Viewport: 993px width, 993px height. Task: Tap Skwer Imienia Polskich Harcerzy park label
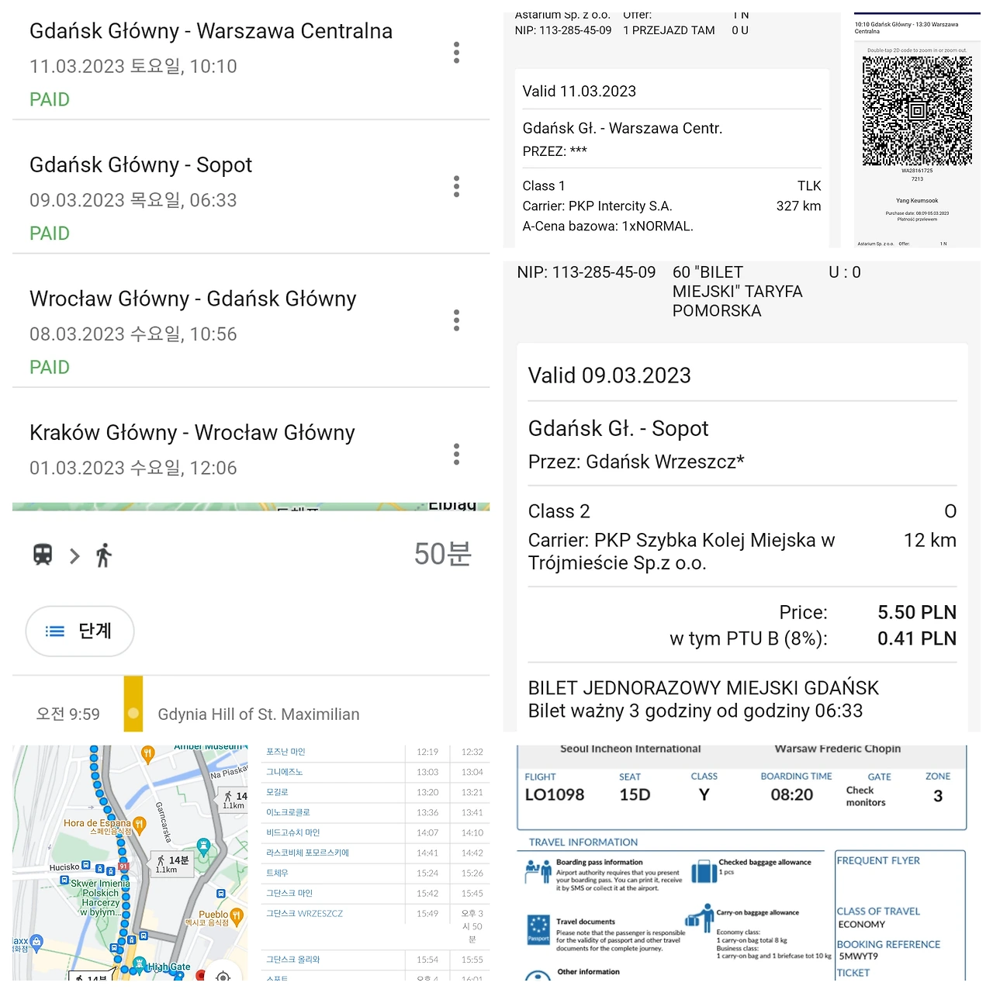tap(102, 898)
